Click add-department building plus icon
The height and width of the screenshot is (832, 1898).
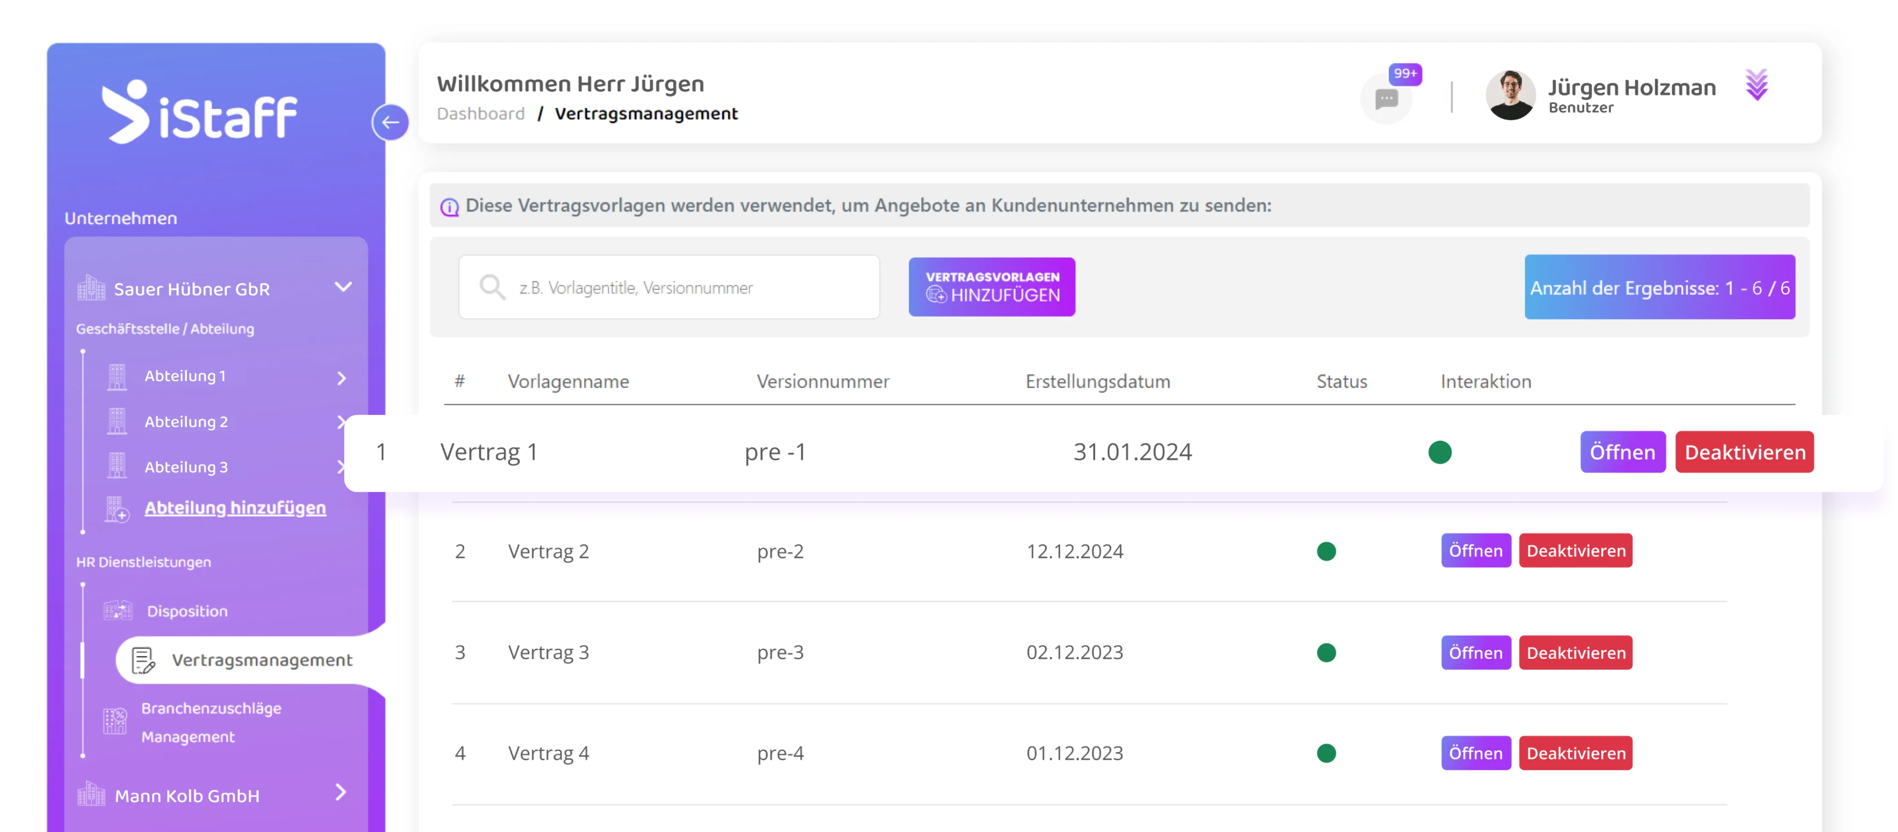tap(116, 509)
